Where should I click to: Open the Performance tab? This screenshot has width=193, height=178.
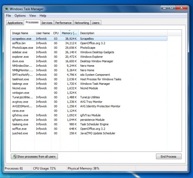click(x=63, y=23)
